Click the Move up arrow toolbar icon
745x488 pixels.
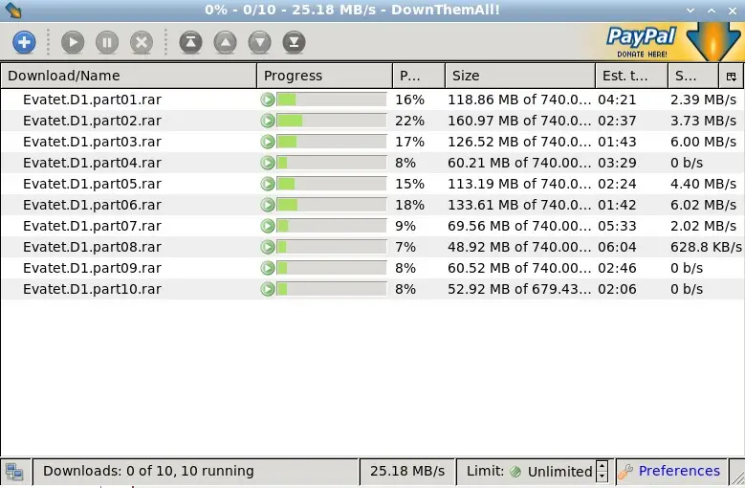coord(225,42)
